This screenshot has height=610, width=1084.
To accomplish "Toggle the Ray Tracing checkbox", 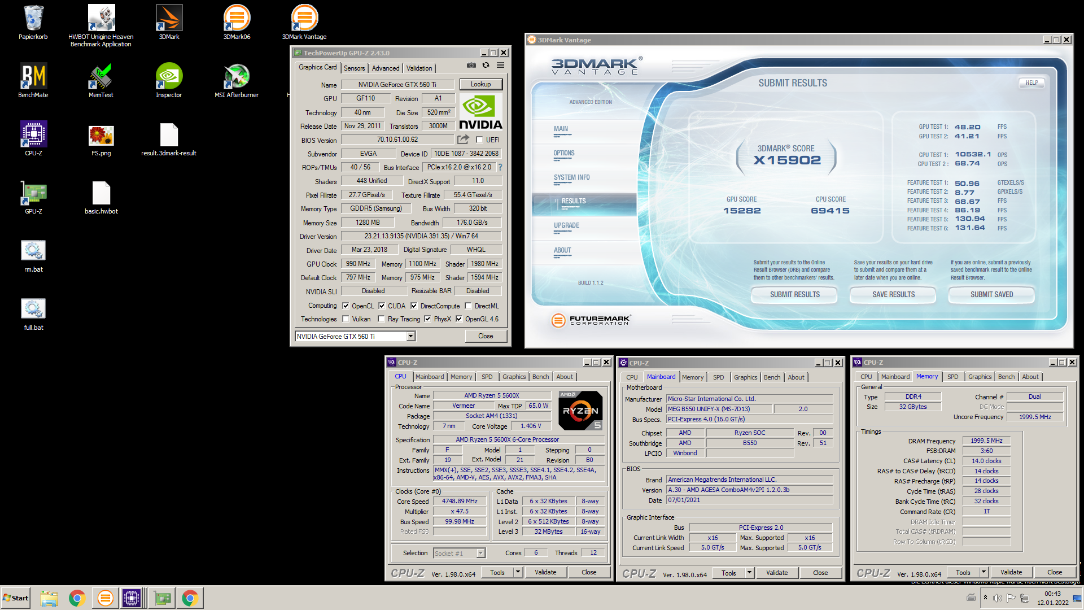I will (x=381, y=319).
